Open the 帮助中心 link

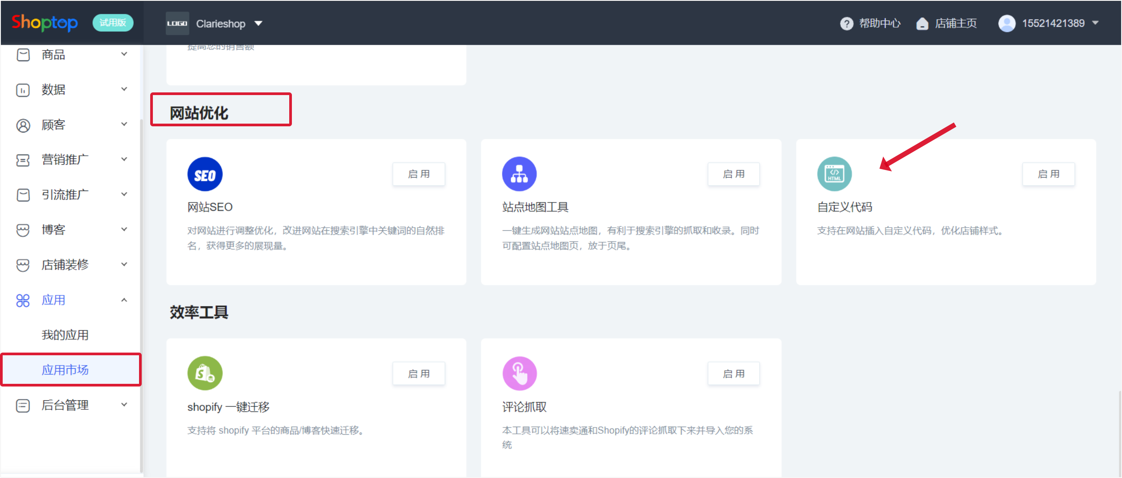point(880,23)
